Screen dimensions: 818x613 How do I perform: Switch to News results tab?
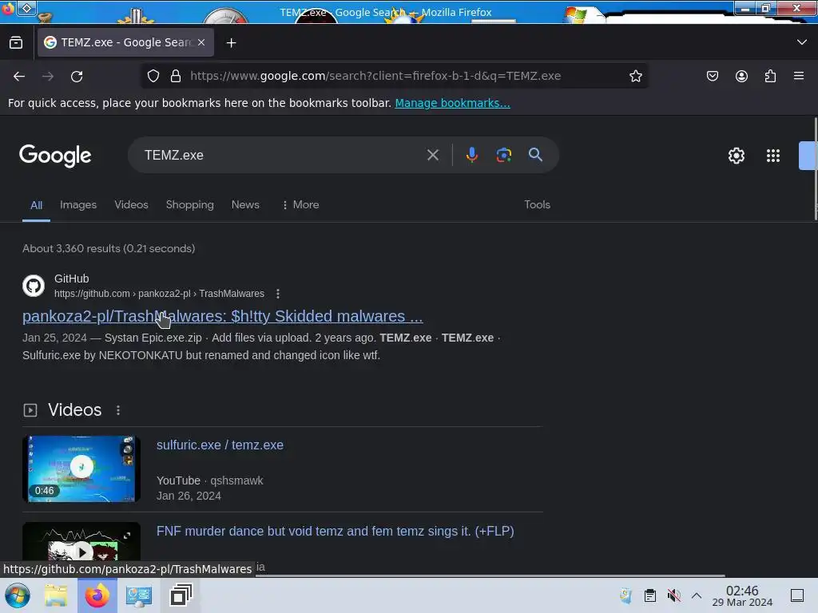pos(245,205)
